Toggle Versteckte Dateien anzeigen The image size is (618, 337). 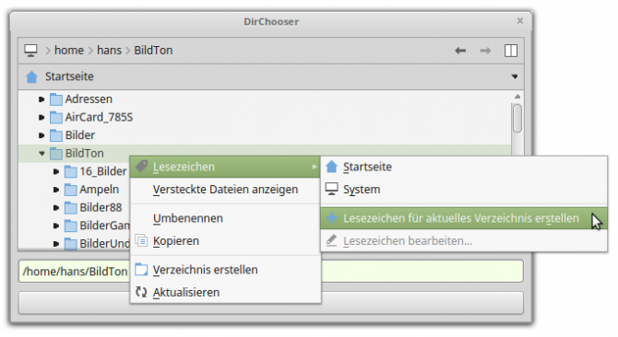[x=225, y=190]
